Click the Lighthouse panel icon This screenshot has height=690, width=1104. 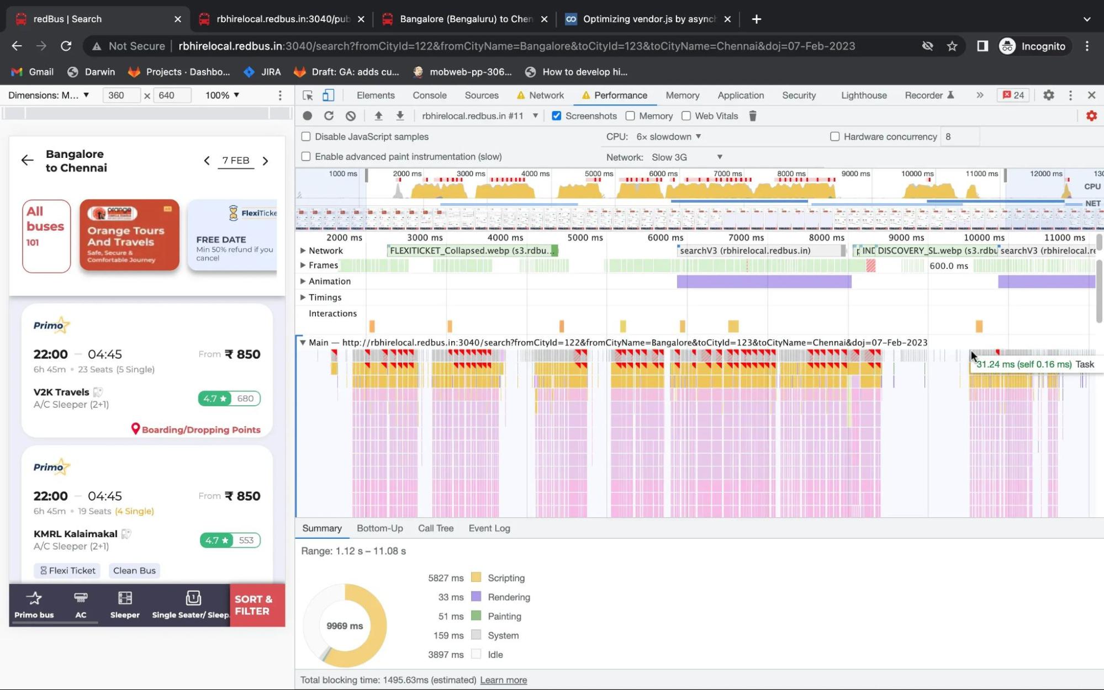click(x=863, y=95)
